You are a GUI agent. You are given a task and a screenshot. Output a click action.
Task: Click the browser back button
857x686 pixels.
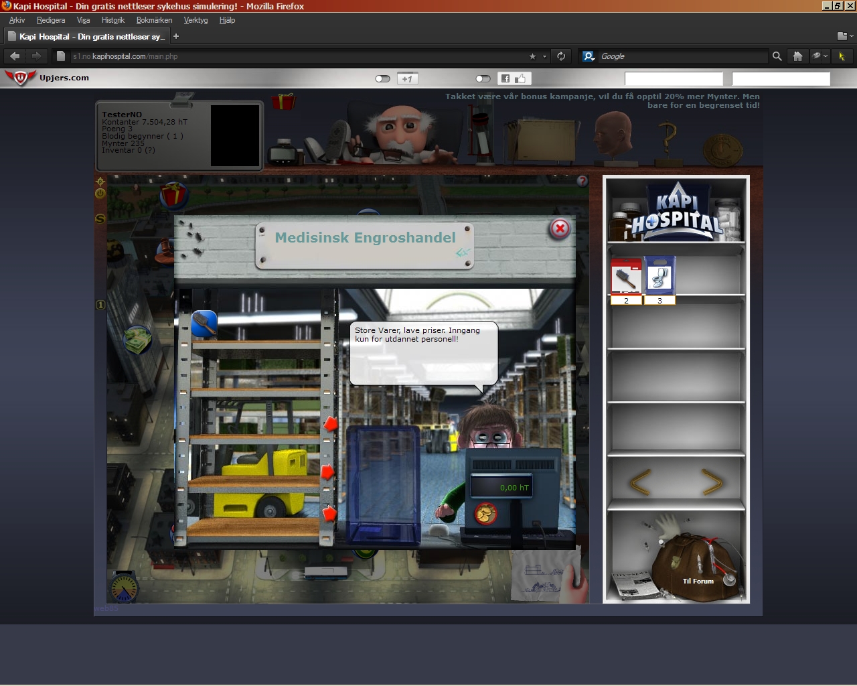pyautogui.click(x=15, y=56)
